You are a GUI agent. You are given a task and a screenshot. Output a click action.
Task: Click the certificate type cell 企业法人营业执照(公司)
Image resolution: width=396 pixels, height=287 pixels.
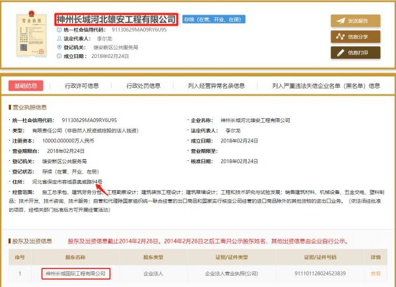(232, 274)
